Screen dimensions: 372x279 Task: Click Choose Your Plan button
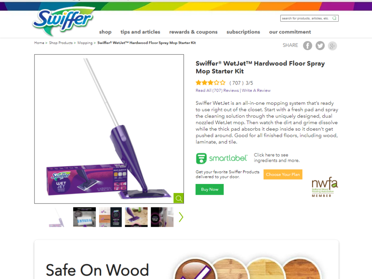point(283,175)
